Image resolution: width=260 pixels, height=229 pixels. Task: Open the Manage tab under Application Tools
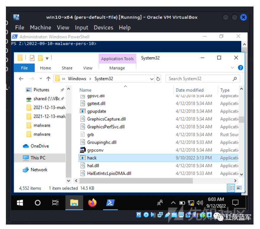[x=117, y=68]
